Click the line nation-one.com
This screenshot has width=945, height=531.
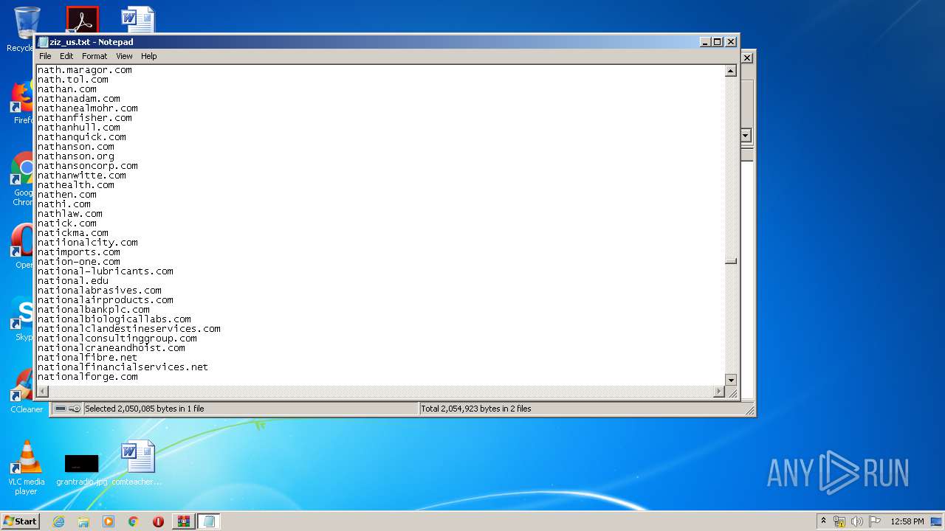coord(79,261)
